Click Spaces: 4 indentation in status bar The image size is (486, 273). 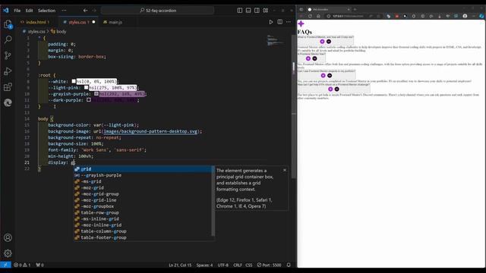coord(204,265)
